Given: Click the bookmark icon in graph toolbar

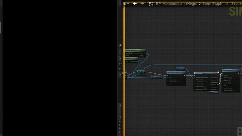Looking at the screenshot, I should 125,4.
